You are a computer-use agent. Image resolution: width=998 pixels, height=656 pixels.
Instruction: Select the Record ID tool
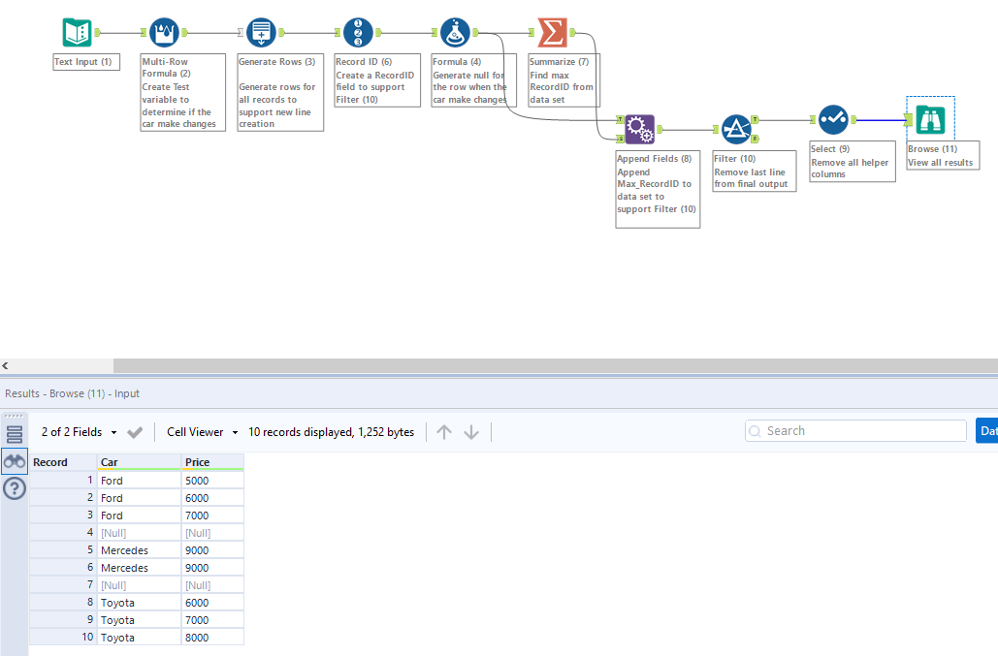[357, 31]
